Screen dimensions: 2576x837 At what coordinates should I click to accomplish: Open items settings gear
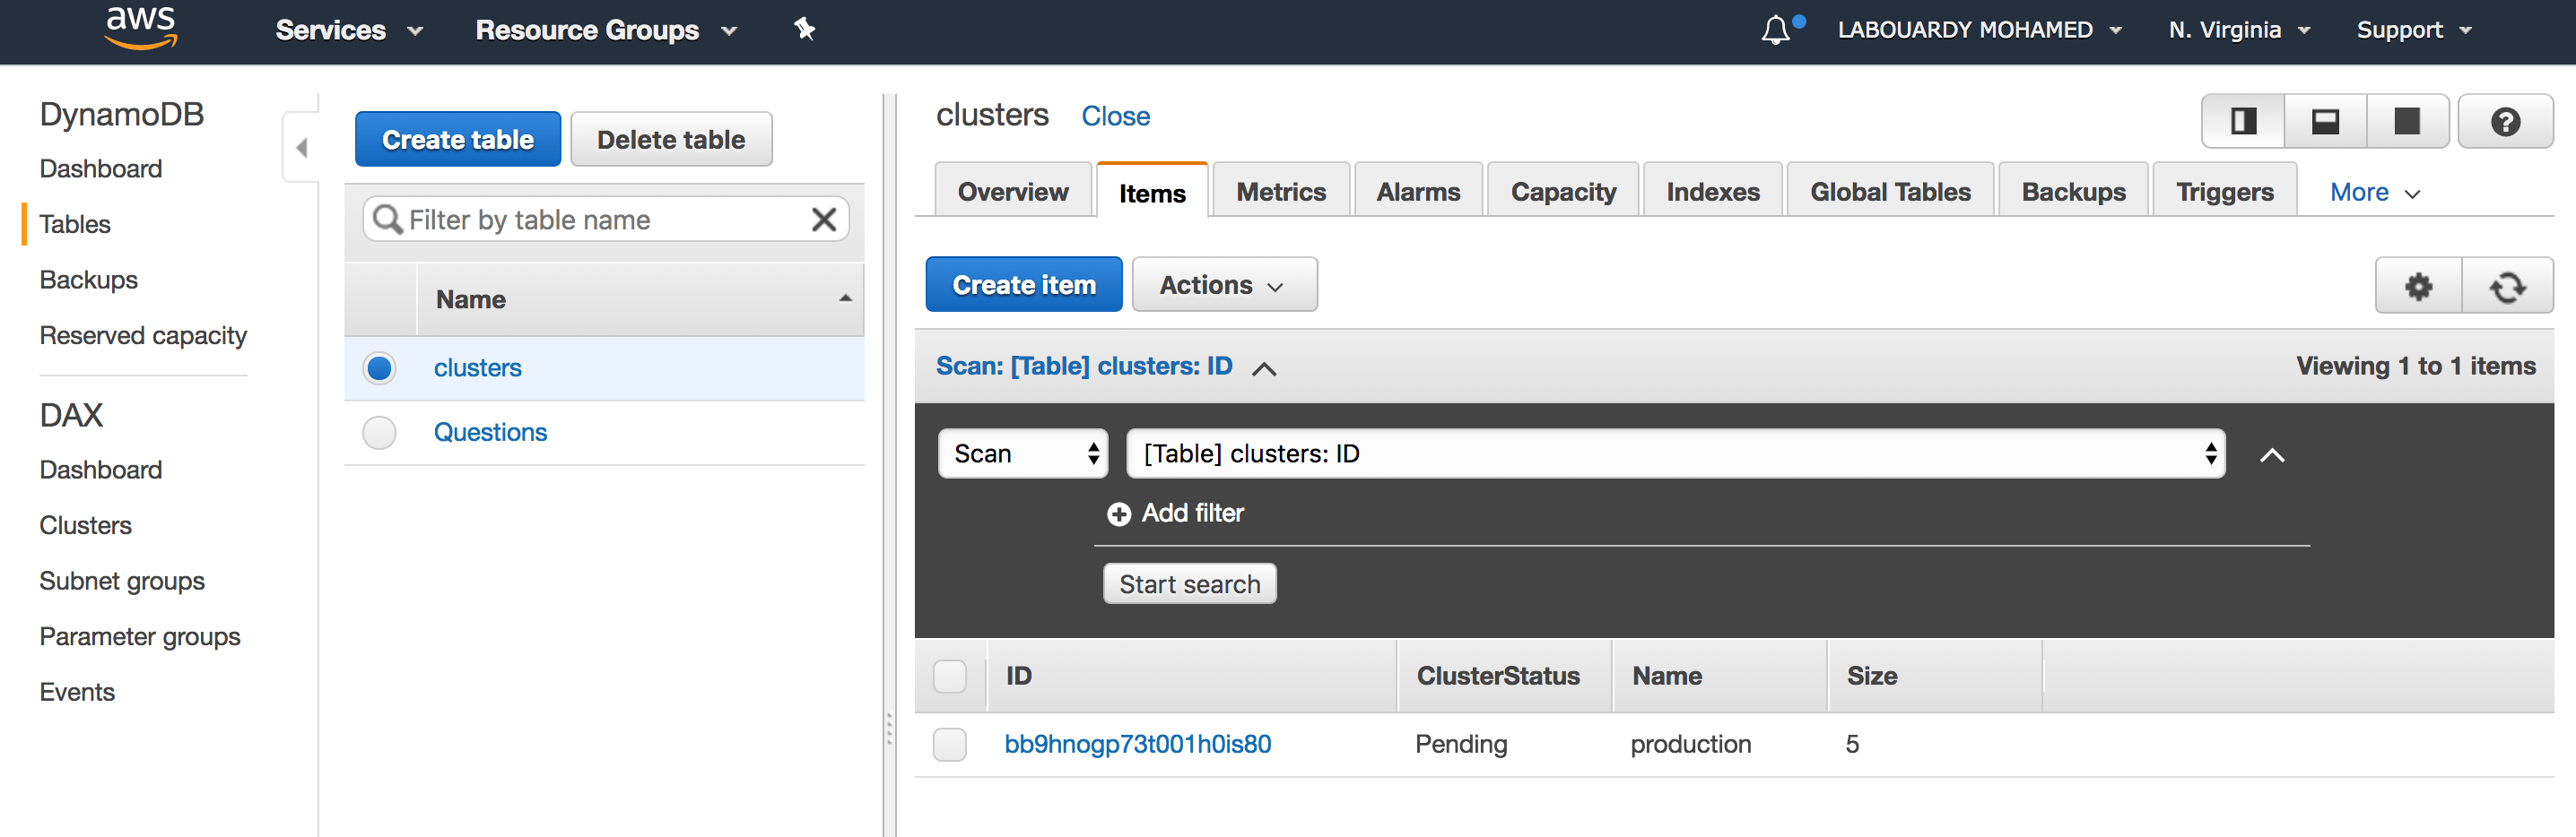(2418, 286)
